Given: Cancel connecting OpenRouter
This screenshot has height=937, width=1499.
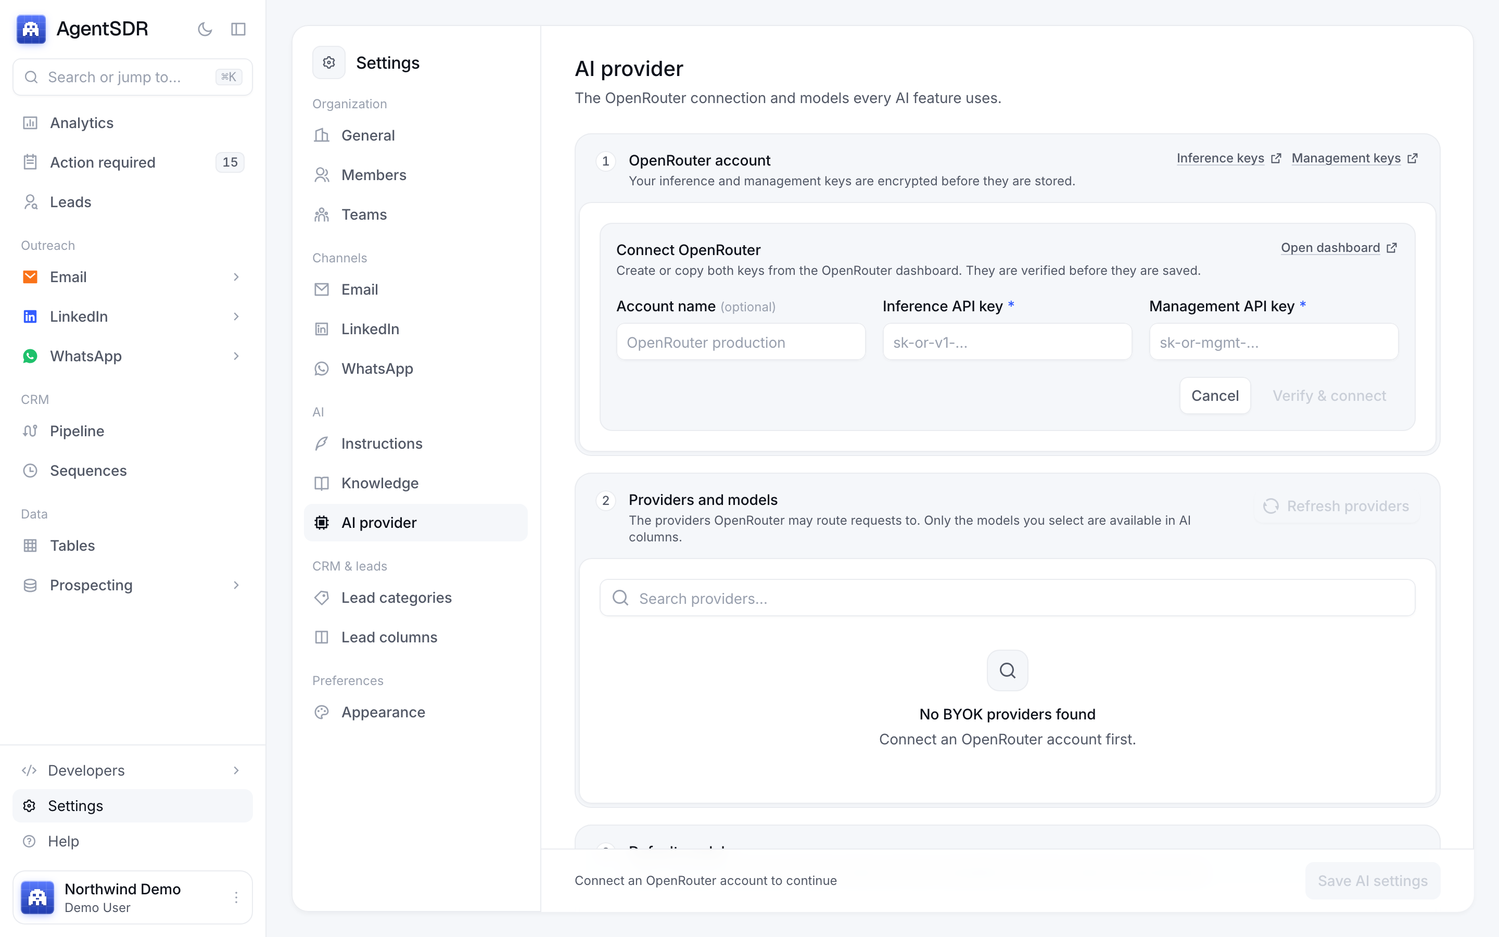Looking at the screenshot, I should tap(1215, 396).
